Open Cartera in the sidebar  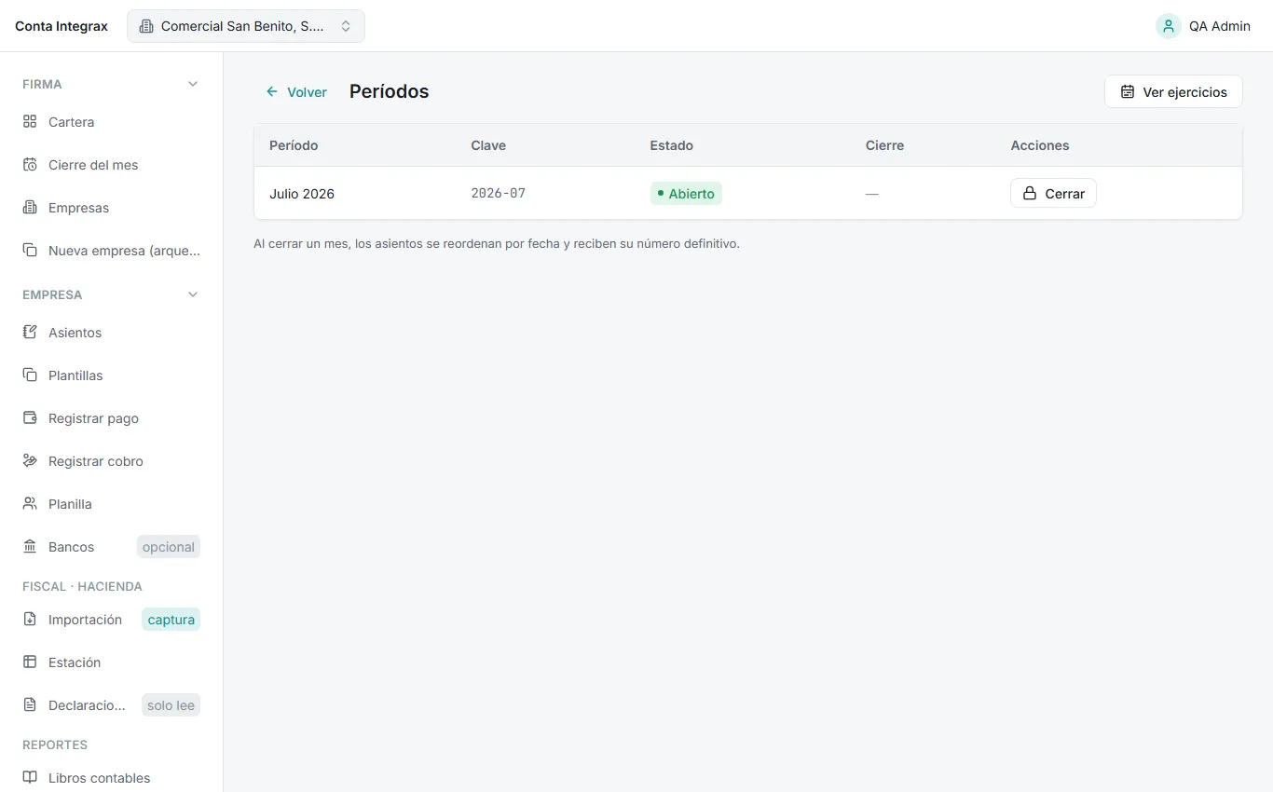click(x=111, y=122)
